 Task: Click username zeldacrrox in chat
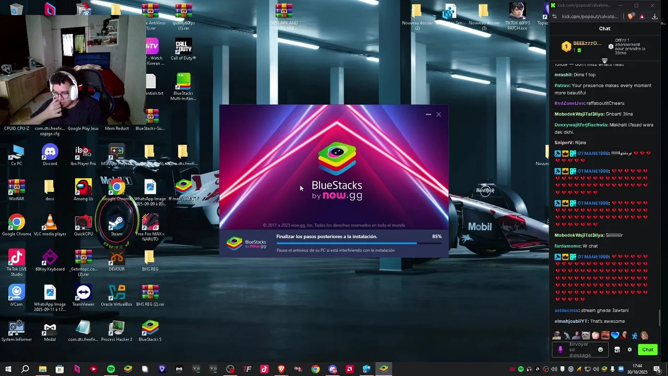click(x=566, y=310)
